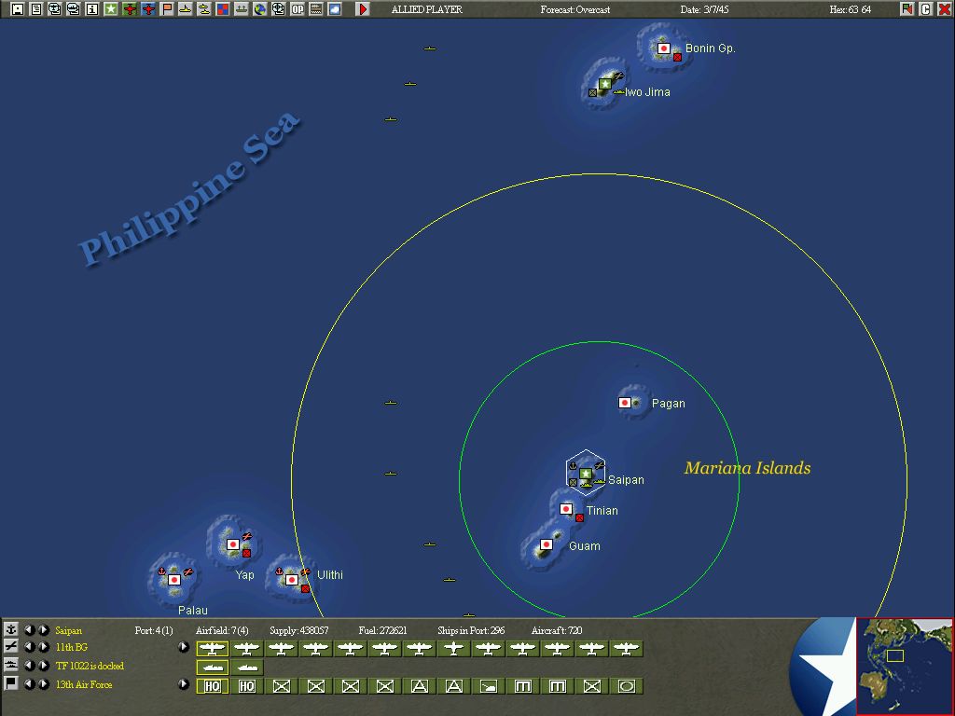Select the circle unit icon in land row
The height and width of the screenshot is (716, 955).
click(x=626, y=686)
